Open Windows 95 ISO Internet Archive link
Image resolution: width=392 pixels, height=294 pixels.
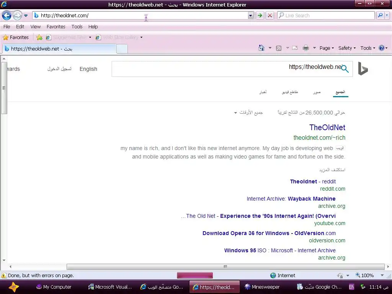(x=280, y=250)
